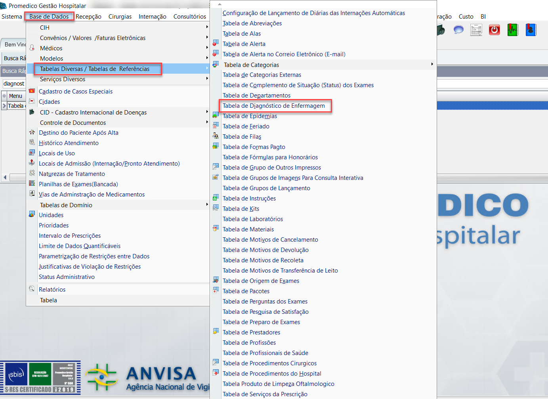Click the icon beside Tabela de Materiais
This screenshot has width=548, height=399.
coord(216,229)
